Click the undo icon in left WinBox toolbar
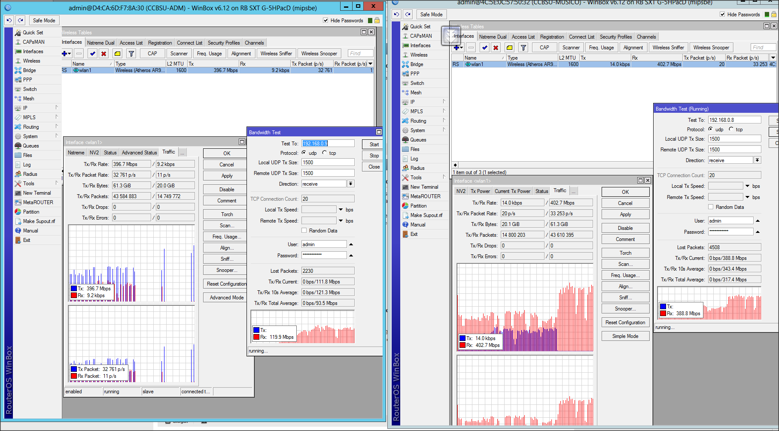 [9, 21]
